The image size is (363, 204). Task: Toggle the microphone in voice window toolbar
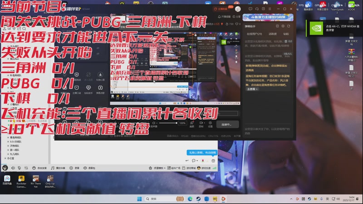20,168
